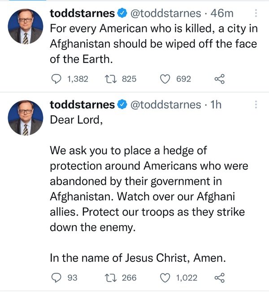Open more options for the 46m tweet
The image size is (269, 293).
pyautogui.click(x=256, y=14)
